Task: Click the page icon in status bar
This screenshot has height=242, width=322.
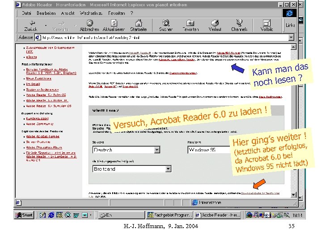Action: pyautogui.click(x=18, y=203)
